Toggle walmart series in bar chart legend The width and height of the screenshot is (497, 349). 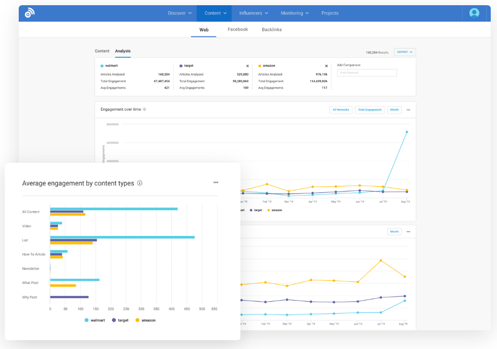[94, 320]
